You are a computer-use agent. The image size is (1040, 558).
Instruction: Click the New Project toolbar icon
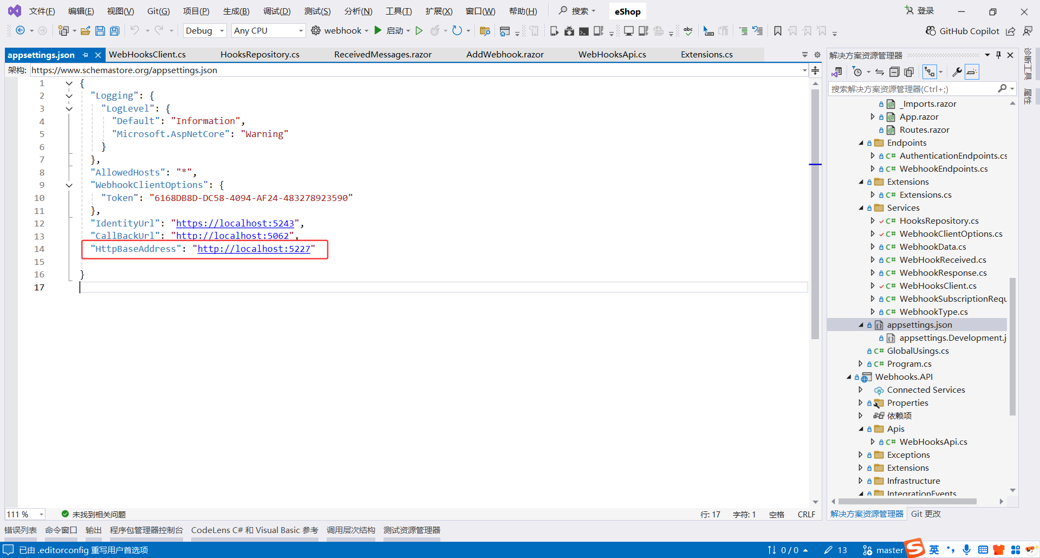(x=64, y=31)
